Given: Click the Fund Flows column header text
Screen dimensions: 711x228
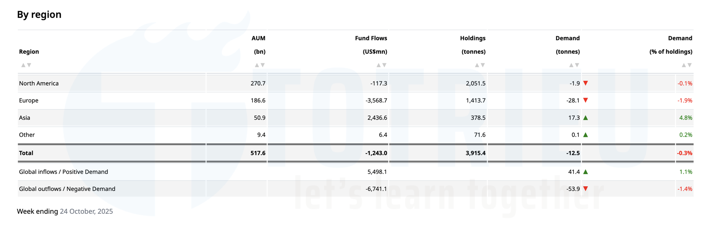Looking at the screenshot, I should pos(371,38).
